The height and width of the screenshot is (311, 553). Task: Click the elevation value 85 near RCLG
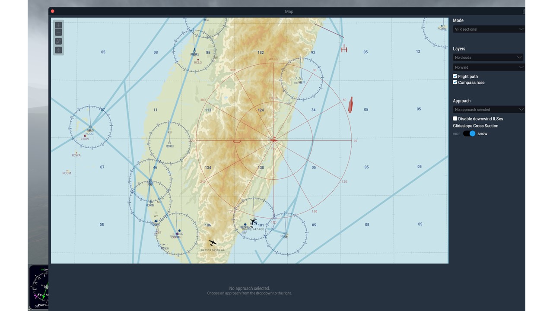[208, 53]
